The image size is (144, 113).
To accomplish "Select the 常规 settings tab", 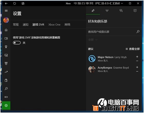I will pos(16,25).
